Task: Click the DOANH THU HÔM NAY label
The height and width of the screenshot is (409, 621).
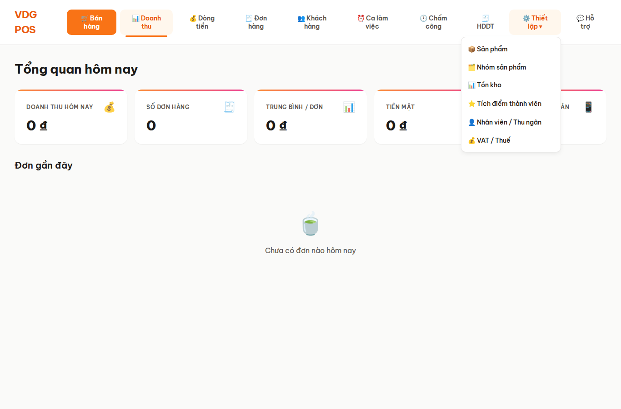Action: (60, 107)
